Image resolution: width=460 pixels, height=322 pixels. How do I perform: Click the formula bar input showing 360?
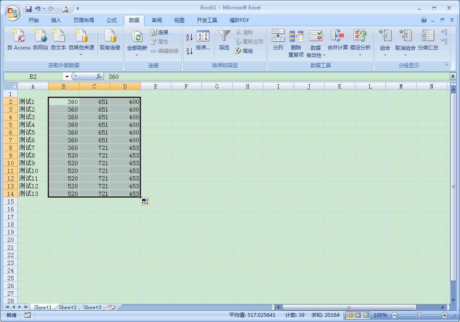[277, 77]
